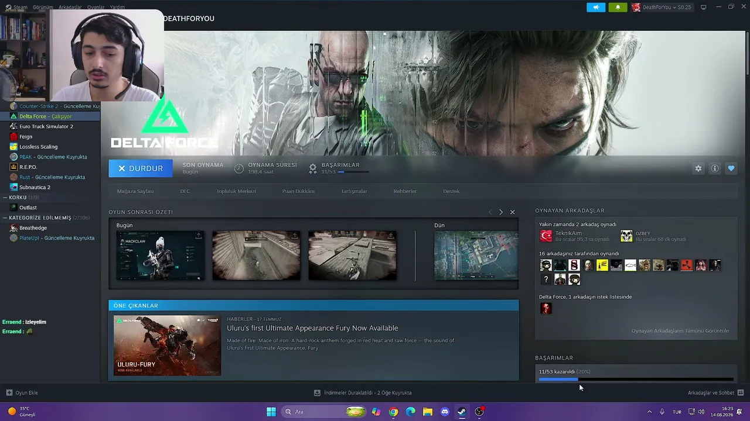Viewport: 750px width, 421px height.
Task: Click the Subnautica 2 game icon
Action: (13, 187)
